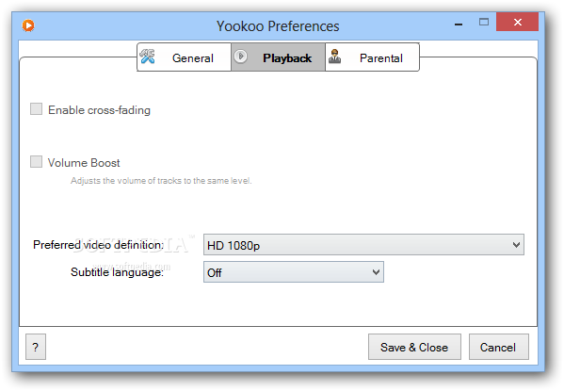Image resolution: width=564 pixels, height=391 pixels.
Task: Enable cross-fading checkbox
Action: (36, 108)
